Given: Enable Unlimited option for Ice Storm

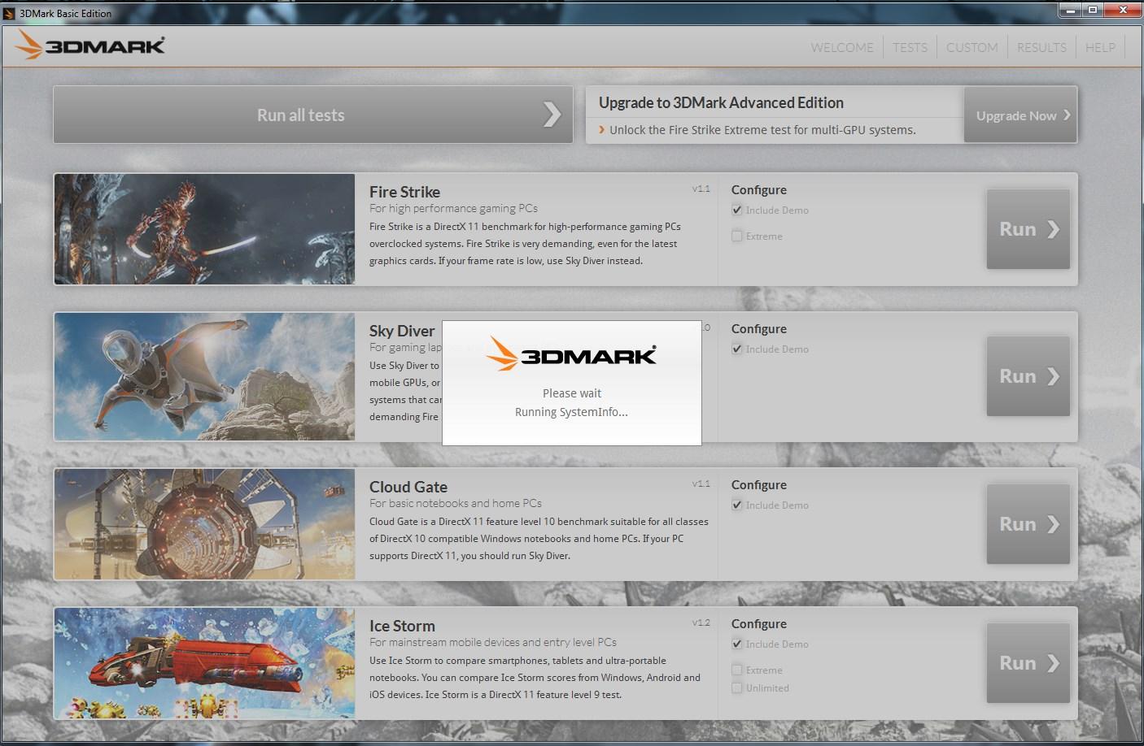Looking at the screenshot, I should [737, 687].
